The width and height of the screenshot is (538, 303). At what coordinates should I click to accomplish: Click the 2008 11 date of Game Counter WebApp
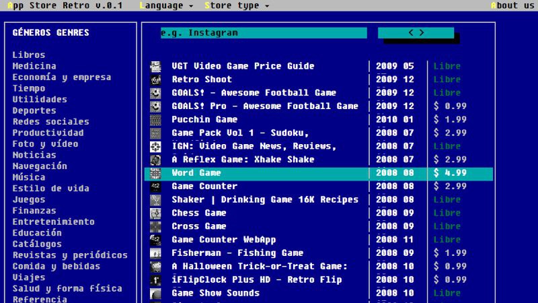click(x=395, y=240)
